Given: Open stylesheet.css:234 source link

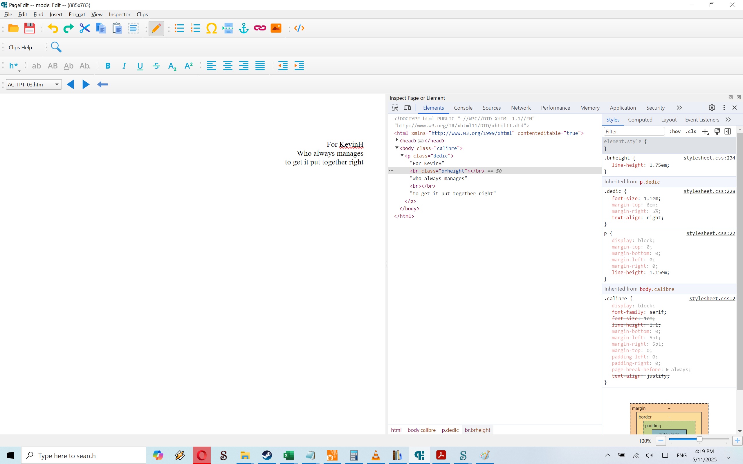Looking at the screenshot, I should click(x=709, y=158).
